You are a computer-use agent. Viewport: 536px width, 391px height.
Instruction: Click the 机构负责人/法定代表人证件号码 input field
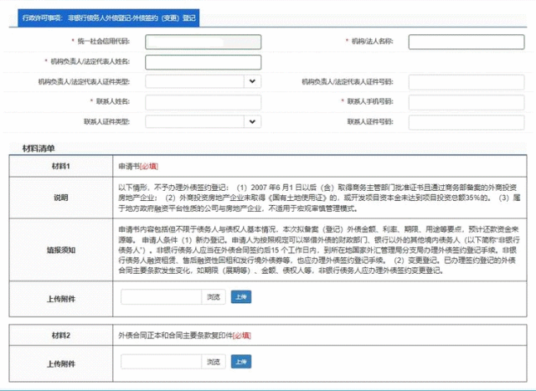(x=466, y=82)
